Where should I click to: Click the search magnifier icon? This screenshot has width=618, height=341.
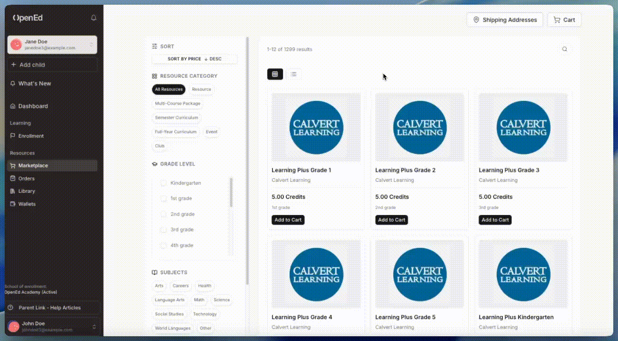pyautogui.click(x=564, y=49)
